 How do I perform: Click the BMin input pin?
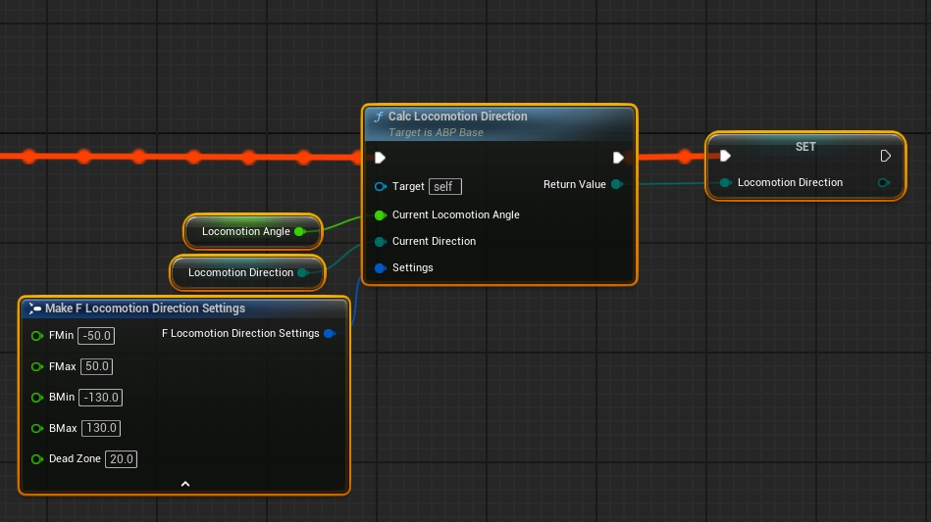pos(37,398)
